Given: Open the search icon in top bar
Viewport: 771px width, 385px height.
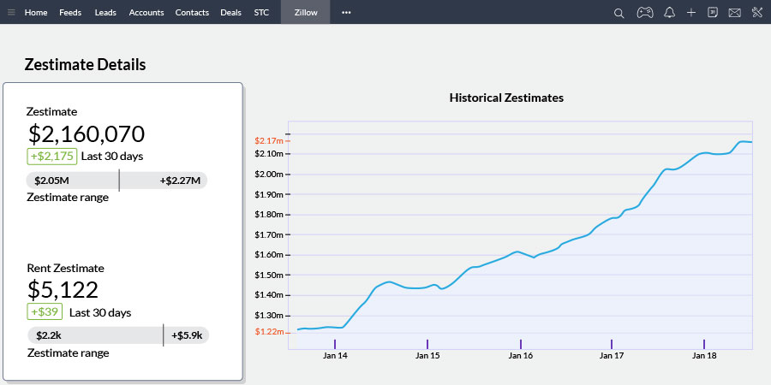Looking at the screenshot, I should (x=619, y=13).
